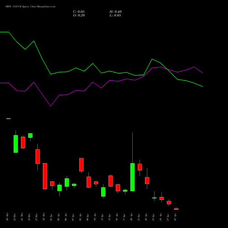Click the 30 Mar date label
This screenshot has width=228, height=228.
(44, 217)
